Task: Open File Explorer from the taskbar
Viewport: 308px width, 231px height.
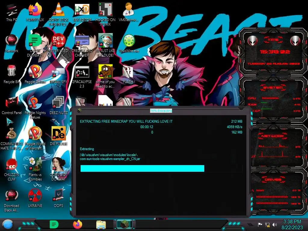Action: (x=101, y=225)
